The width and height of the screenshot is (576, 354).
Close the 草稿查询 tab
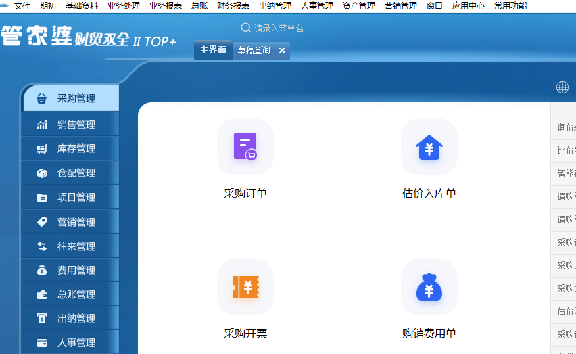coord(283,51)
